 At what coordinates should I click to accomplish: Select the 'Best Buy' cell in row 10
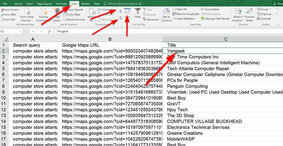pos(223,98)
